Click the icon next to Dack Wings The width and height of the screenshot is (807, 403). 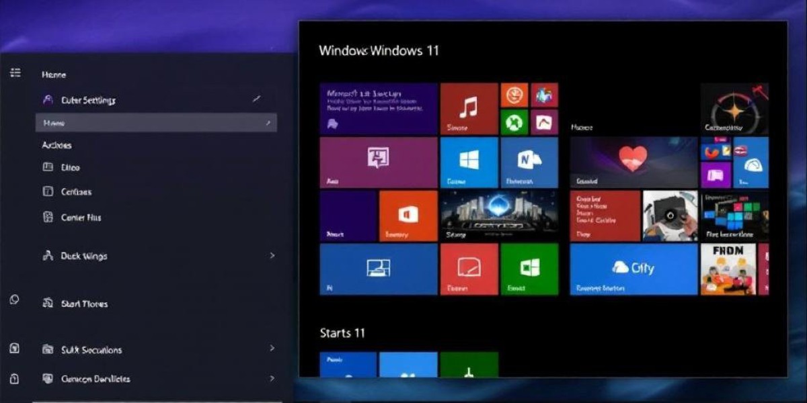coord(48,256)
